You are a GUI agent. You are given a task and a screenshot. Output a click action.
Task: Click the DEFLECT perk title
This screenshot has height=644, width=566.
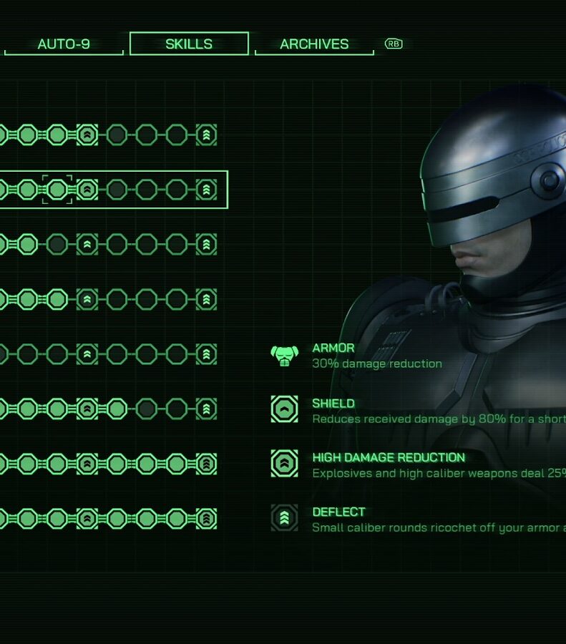[x=338, y=512]
